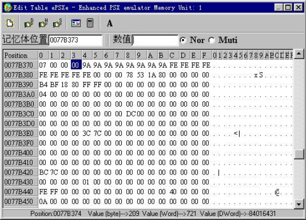Click the status bar Position:0077B374 text
Screen dimensions: 306x220
click(56, 213)
